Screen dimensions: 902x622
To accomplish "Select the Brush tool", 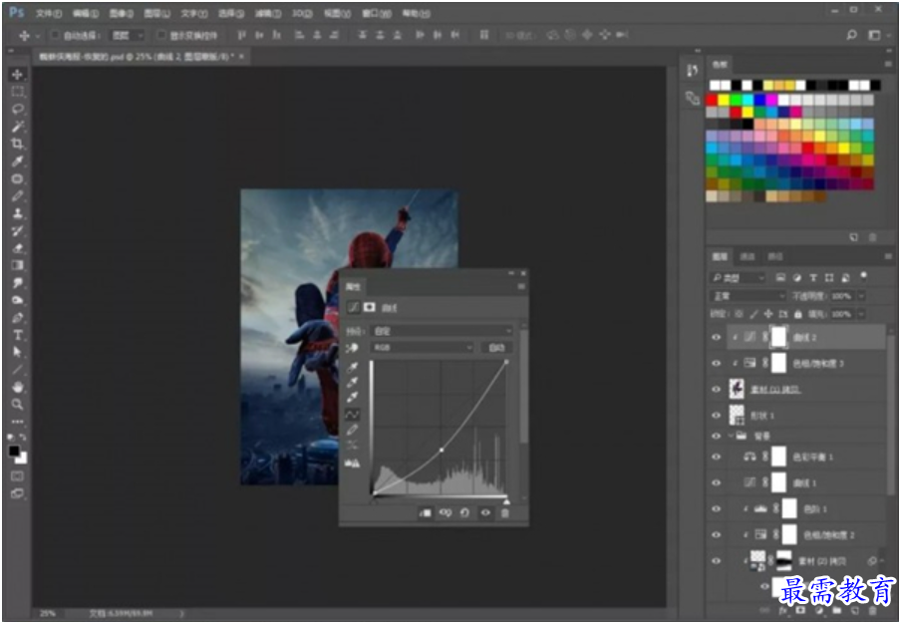I will [x=17, y=196].
